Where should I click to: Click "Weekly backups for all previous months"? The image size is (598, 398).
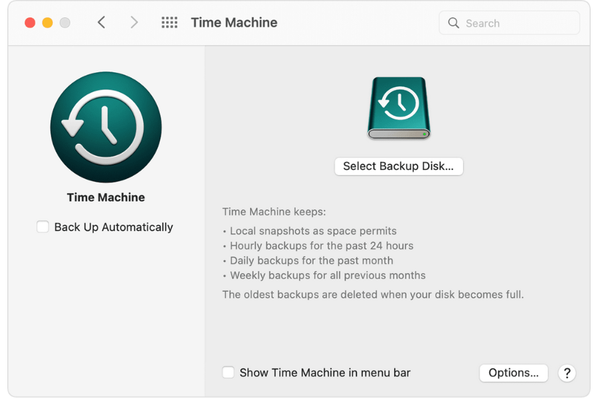click(328, 276)
